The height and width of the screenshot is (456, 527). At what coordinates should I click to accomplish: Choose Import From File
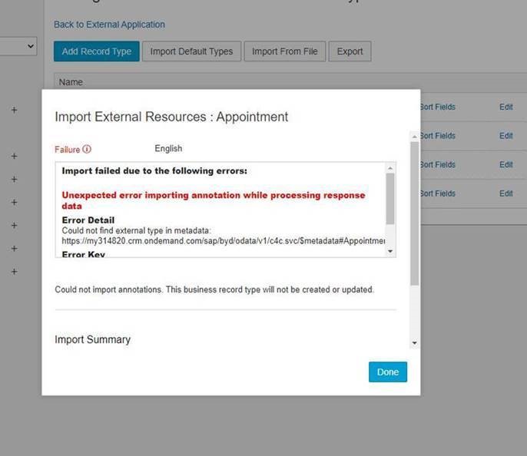coord(285,51)
